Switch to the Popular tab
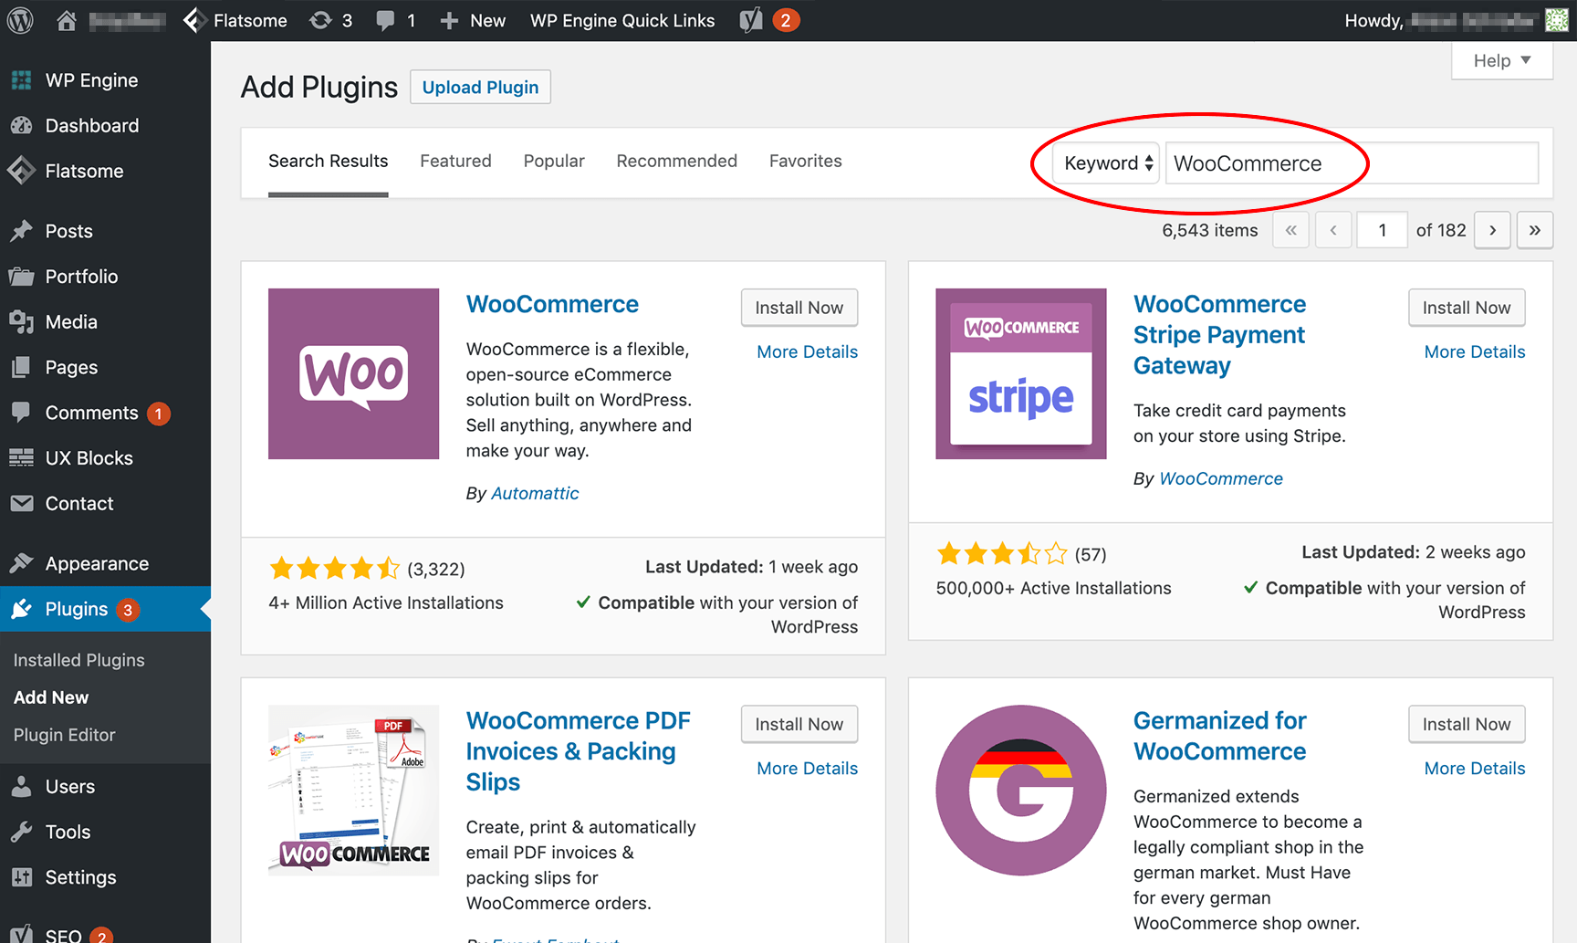Image resolution: width=1577 pixels, height=943 pixels. click(x=554, y=162)
